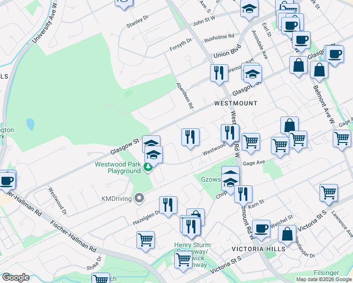
Task: Open the restaurant marker at Hazelglen Dr
Action: click(168, 207)
